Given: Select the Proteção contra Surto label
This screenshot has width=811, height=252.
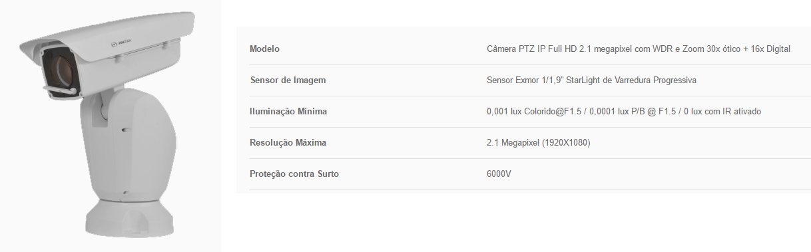Looking at the screenshot, I should tap(294, 174).
